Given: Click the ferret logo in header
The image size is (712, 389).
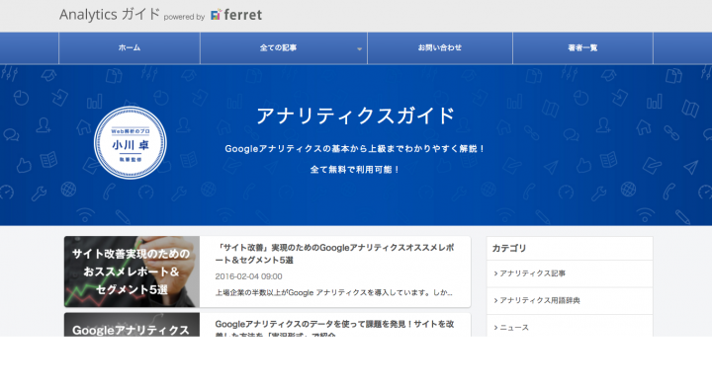Looking at the screenshot, I should (236, 15).
